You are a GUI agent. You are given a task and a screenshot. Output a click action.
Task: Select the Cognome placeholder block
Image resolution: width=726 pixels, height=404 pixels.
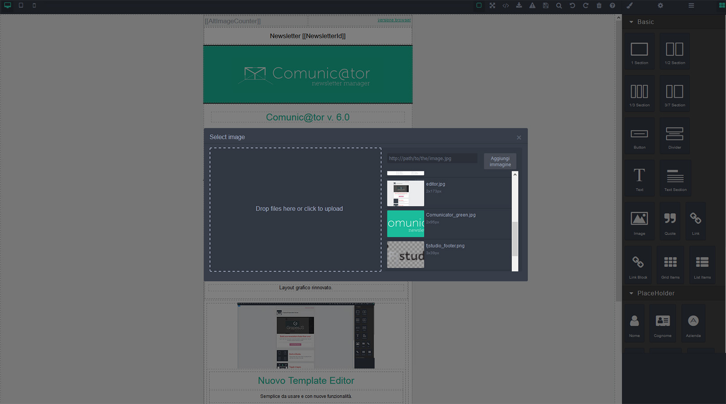point(663,323)
